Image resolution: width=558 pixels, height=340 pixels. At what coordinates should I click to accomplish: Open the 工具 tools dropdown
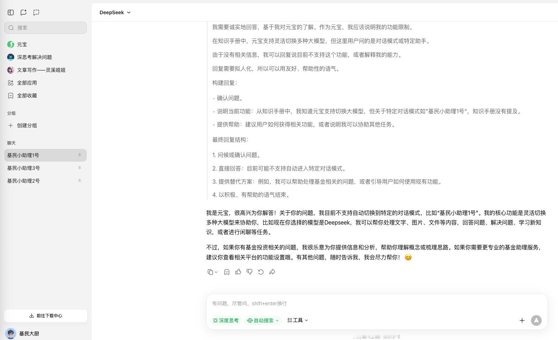tap(298, 320)
